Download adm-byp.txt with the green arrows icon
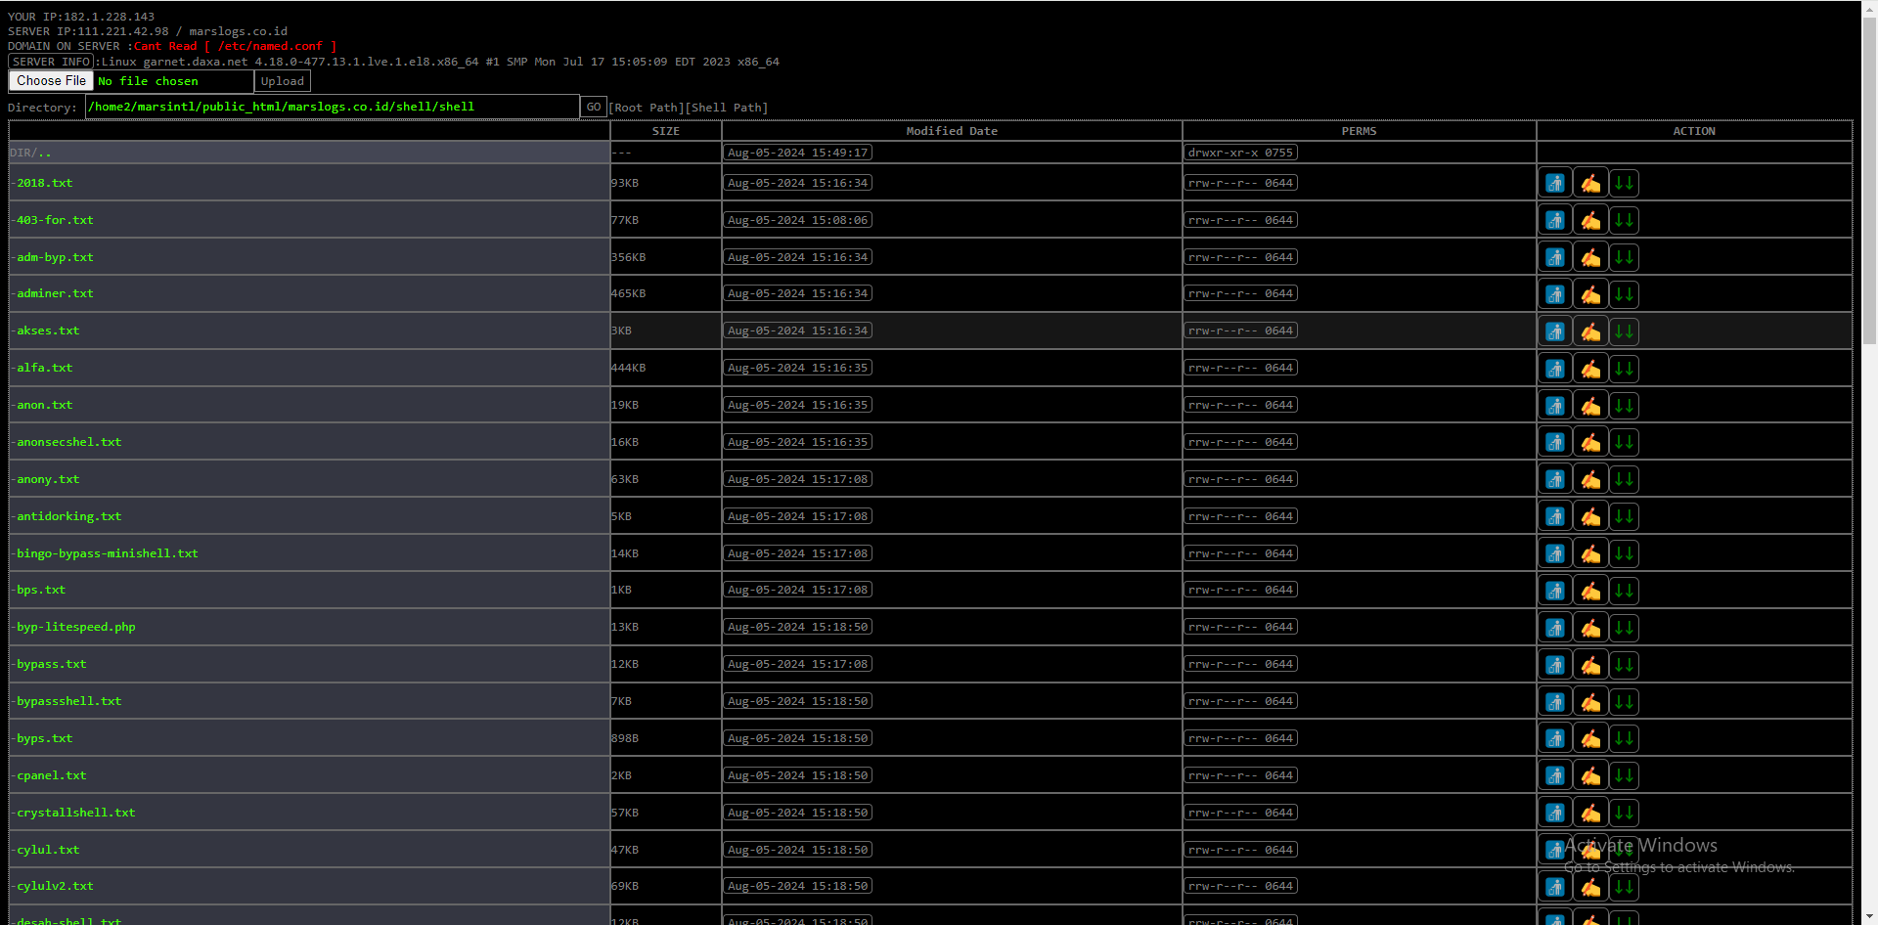This screenshot has width=1878, height=925. 1625,257
